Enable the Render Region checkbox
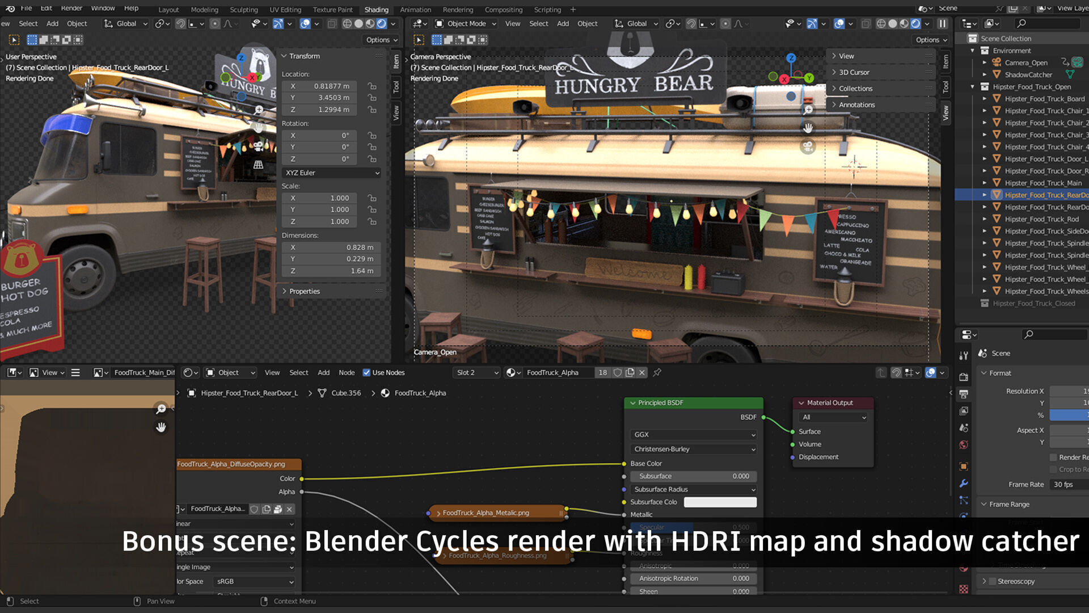Screen dimensions: 1089x613 coord(1053,457)
